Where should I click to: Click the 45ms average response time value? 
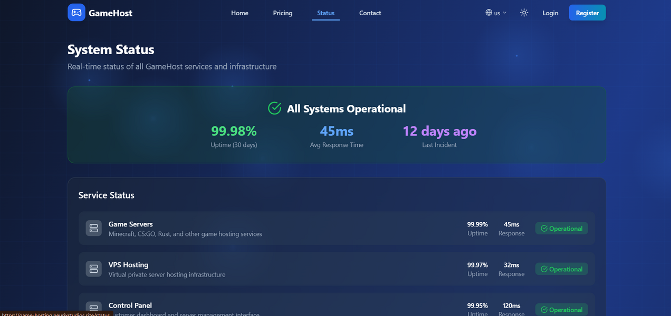[x=337, y=131]
